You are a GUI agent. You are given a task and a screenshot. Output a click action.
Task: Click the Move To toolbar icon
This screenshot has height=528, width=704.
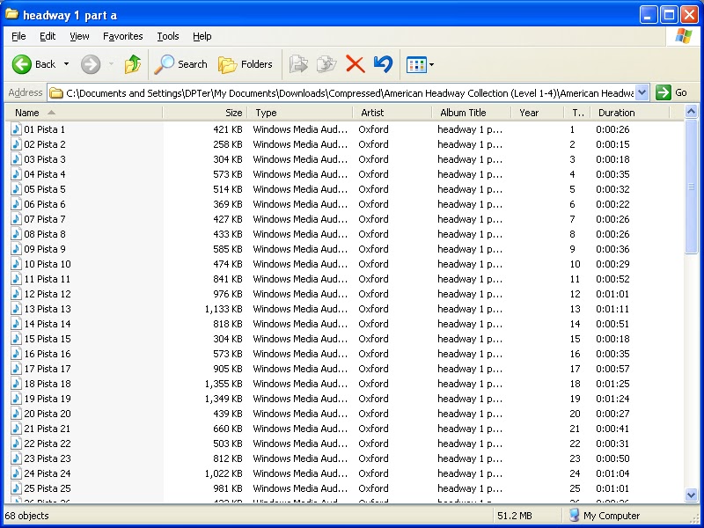tap(298, 64)
